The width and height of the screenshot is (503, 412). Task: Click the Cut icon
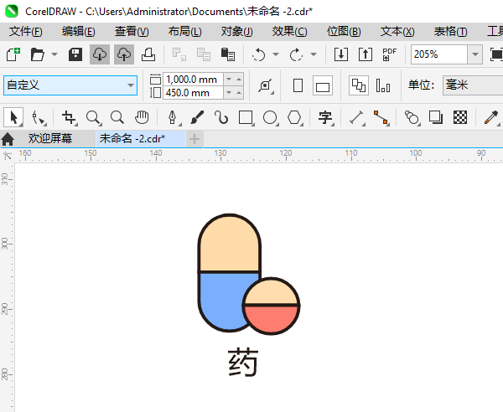coord(179,54)
